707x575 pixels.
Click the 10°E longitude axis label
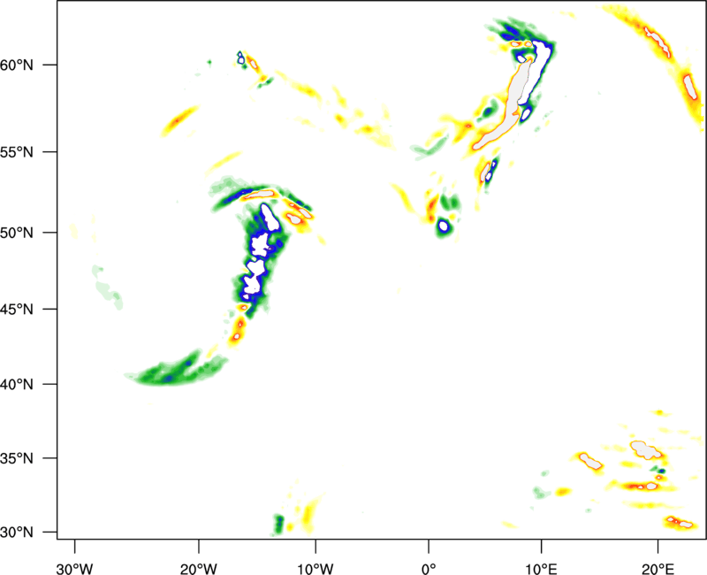[x=541, y=569]
